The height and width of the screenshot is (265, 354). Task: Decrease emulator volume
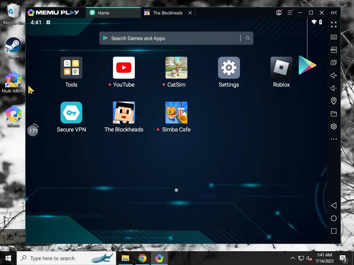pyautogui.click(x=334, y=88)
